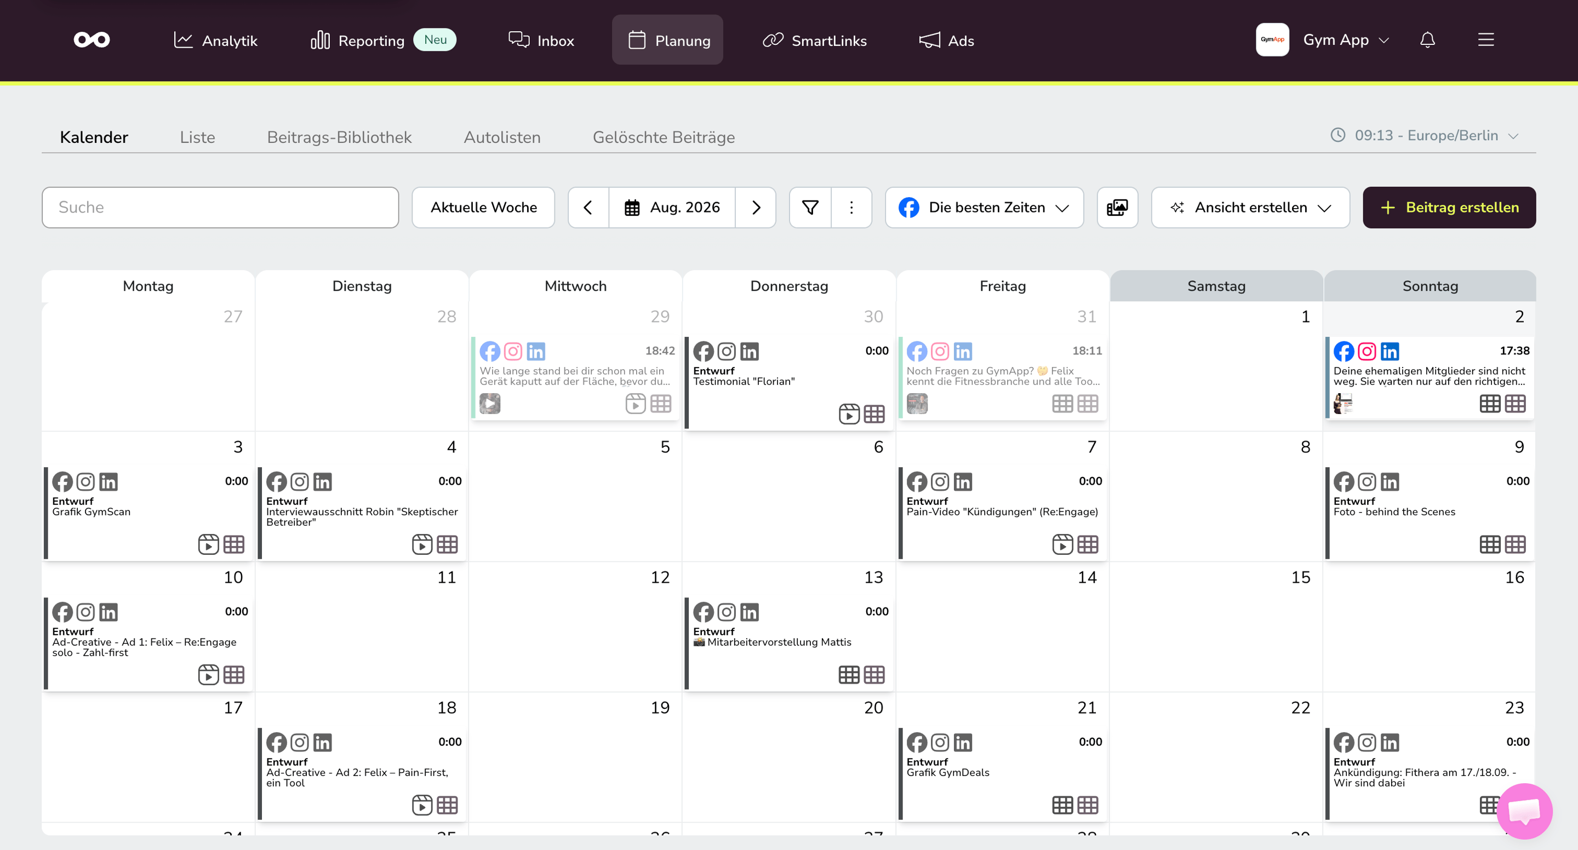Click LinkedIn icon on Interviewausschnitt Robin draft
1578x850 pixels.
pyautogui.click(x=322, y=482)
